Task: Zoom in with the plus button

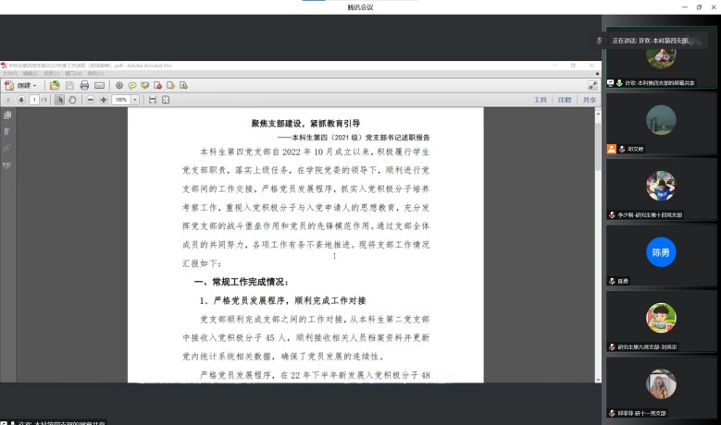Action: 103,99
